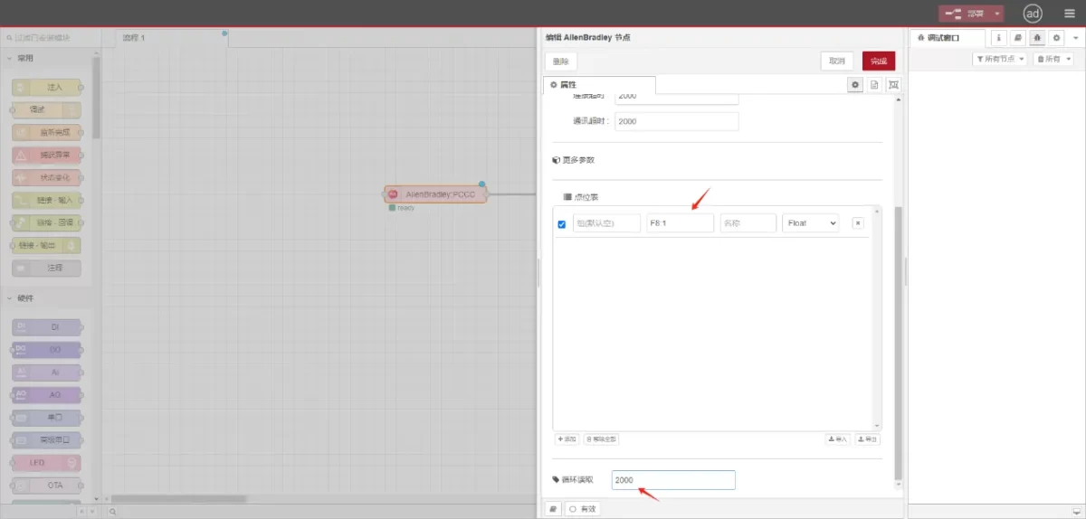Open the main hamburger menu
The height and width of the screenshot is (519, 1086).
[1070, 14]
